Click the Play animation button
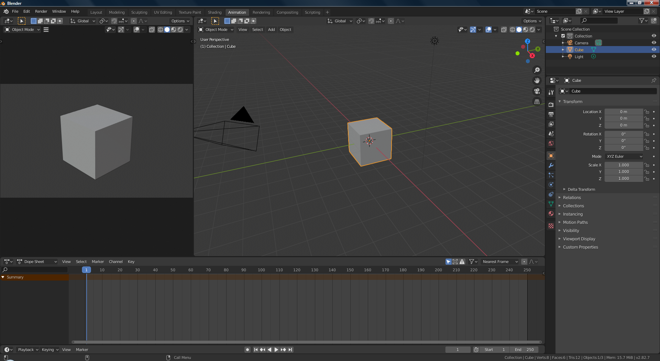660x361 pixels. [x=276, y=350]
